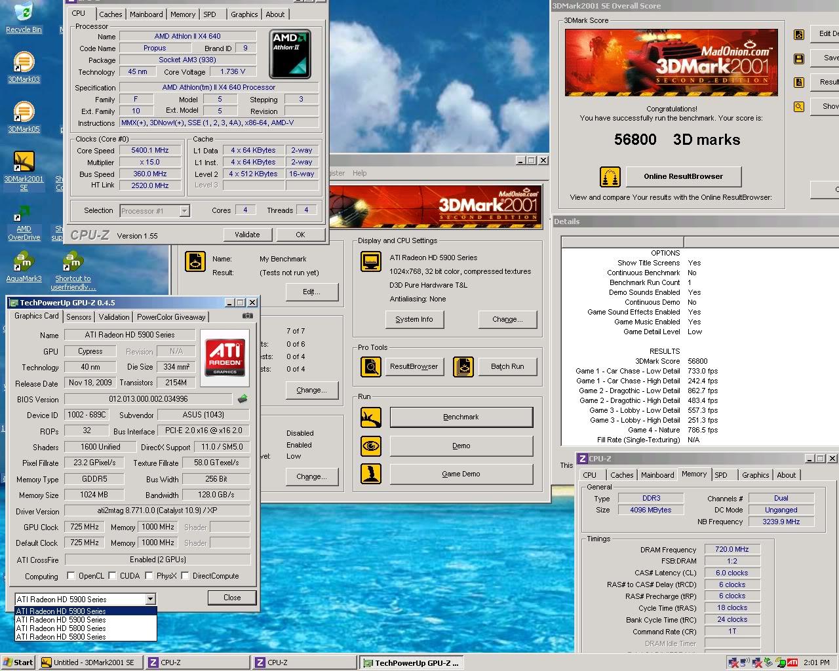Click the About tab in top CPU-Z
839x671 pixels.
click(275, 14)
